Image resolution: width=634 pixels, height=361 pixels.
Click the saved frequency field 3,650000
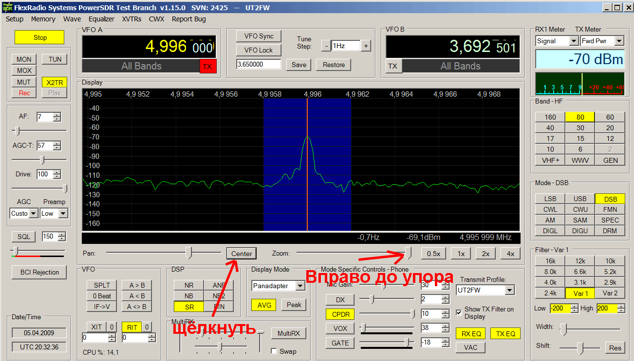pos(259,65)
